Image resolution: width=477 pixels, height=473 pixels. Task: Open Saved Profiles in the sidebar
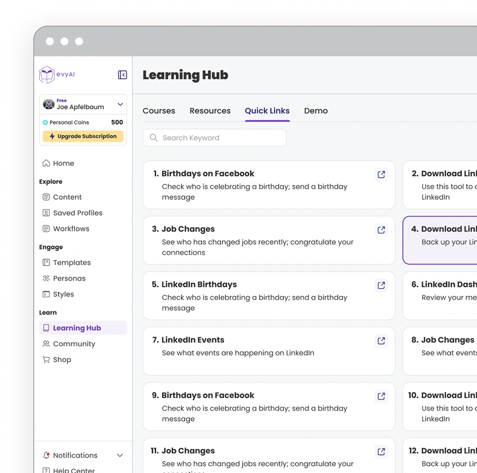click(x=78, y=213)
